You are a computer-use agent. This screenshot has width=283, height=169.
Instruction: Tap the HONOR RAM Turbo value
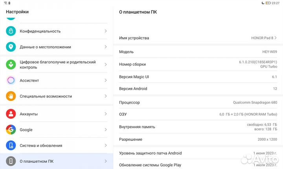click(261, 114)
